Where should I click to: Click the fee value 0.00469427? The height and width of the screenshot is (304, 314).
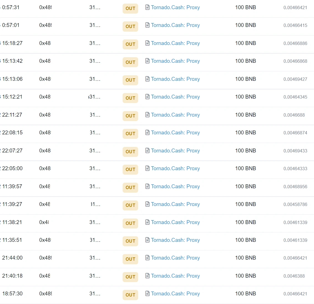[x=295, y=79]
